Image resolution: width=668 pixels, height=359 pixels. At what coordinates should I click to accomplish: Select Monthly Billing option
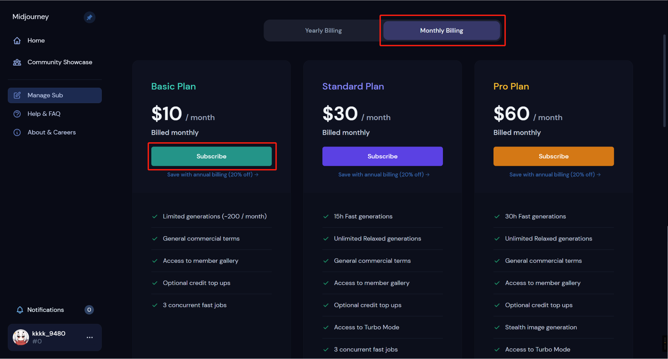pos(442,30)
